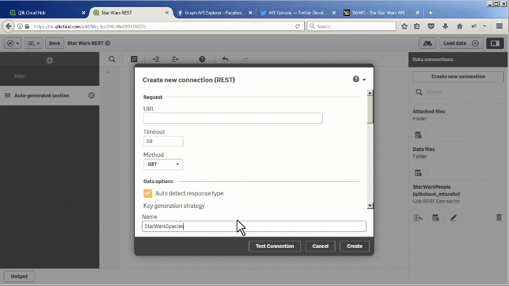The height and width of the screenshot is (286, 509).
Task: Select data from the StarWarsPeople connection
Action: click(x=436, y=217)
